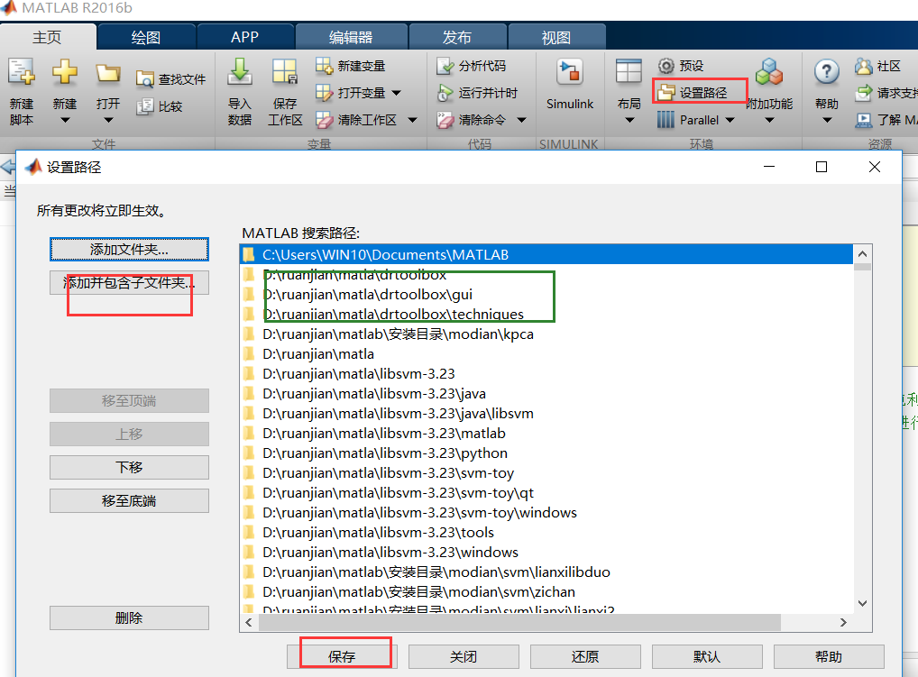Image resolution: width=918 pixels, height=677 pixels.
Task: Open the 社区 community icon
Action: pos(863,65)
